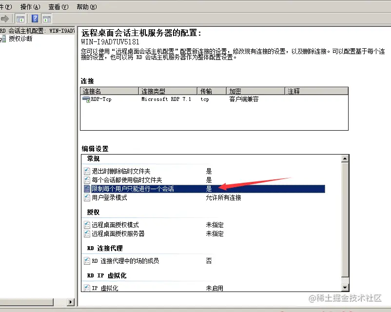Click the show/hide console tree toolbar icon
Screen dimensions: 391x312
pos(20,19)
